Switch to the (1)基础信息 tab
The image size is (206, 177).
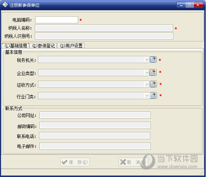click(x=16, y=46)
